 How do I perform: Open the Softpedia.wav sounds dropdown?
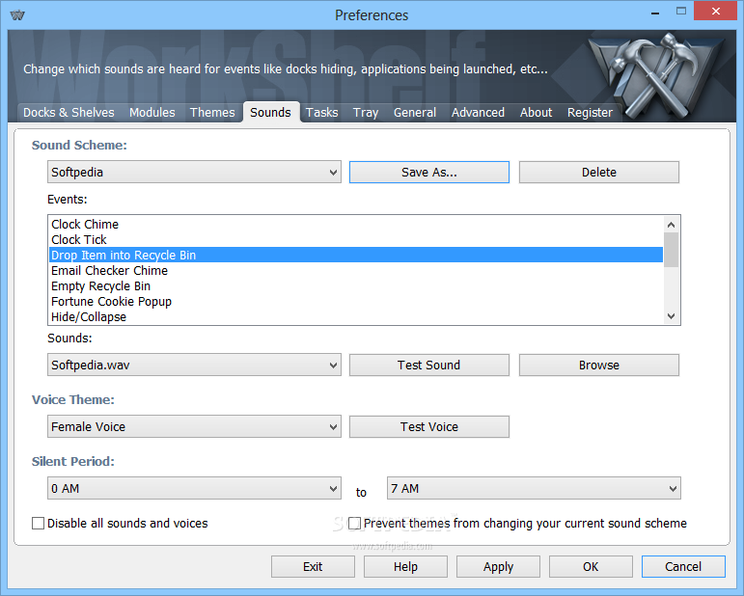coord(194,366)
